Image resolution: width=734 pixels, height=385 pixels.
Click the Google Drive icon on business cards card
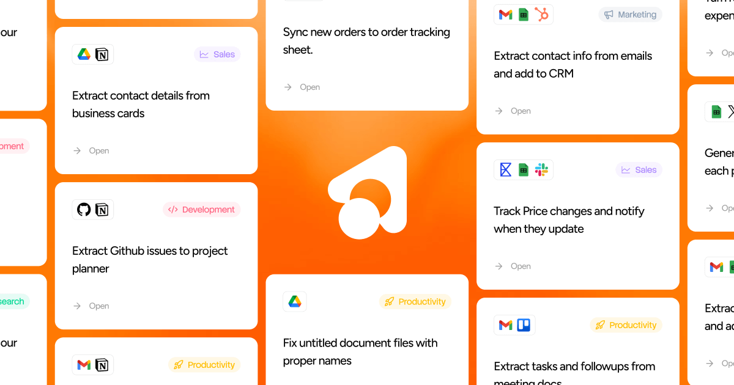[84, 54]
